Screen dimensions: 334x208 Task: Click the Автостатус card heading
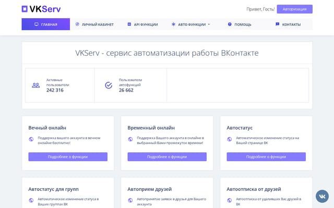[240, 128]
